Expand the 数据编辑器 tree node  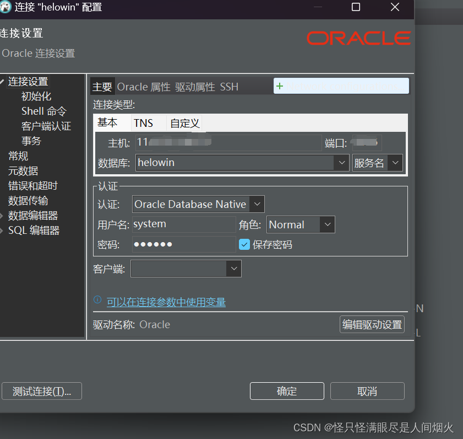2,216
